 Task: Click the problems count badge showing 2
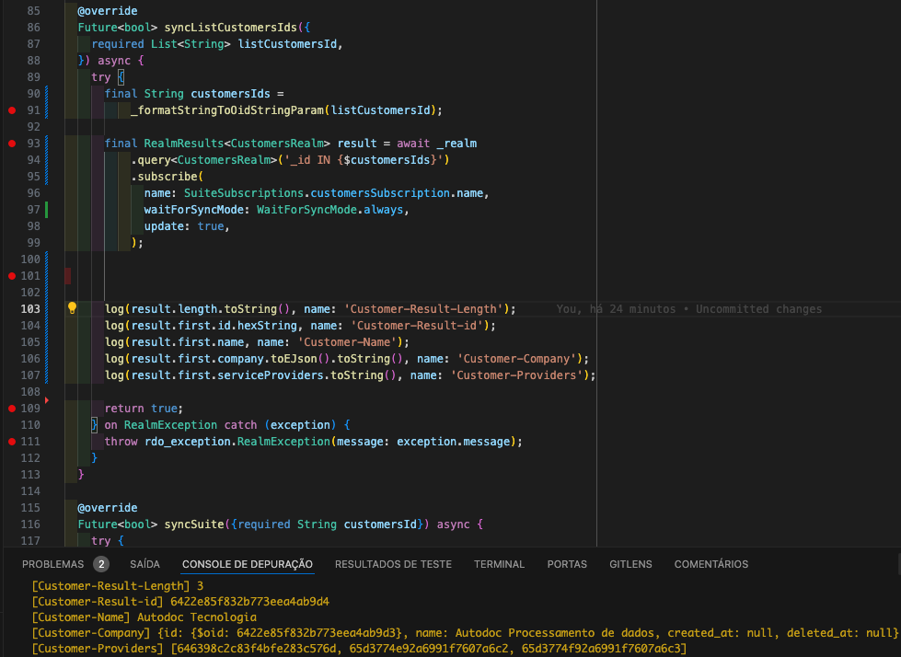[x=100, y=564]
